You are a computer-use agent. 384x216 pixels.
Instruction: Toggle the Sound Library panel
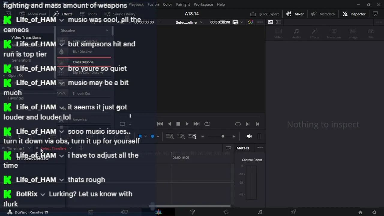point(120,14)
